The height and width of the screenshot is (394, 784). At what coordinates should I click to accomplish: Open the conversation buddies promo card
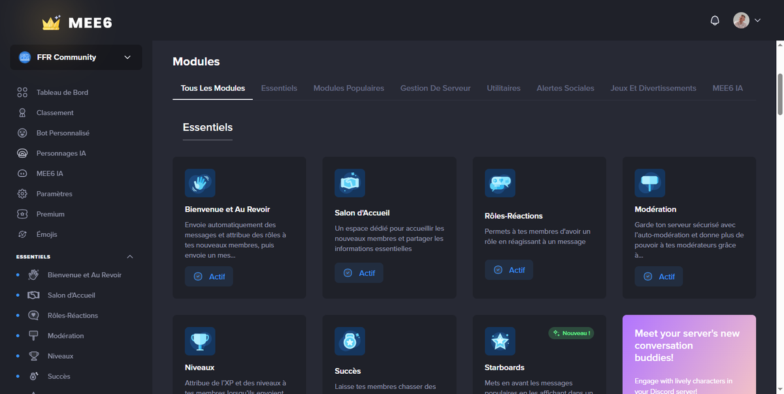[x=689, y=354]
